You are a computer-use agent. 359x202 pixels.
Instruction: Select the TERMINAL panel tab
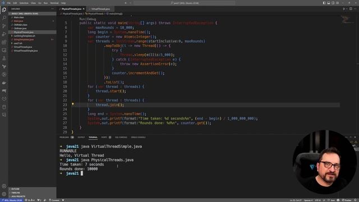point(93,137)
